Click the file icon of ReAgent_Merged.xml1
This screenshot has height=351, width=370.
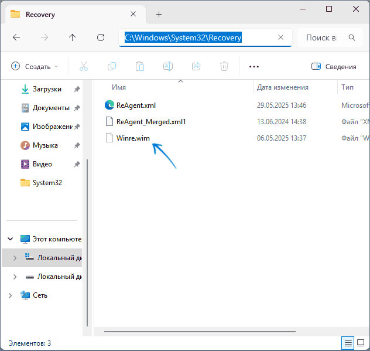(109, 121)
